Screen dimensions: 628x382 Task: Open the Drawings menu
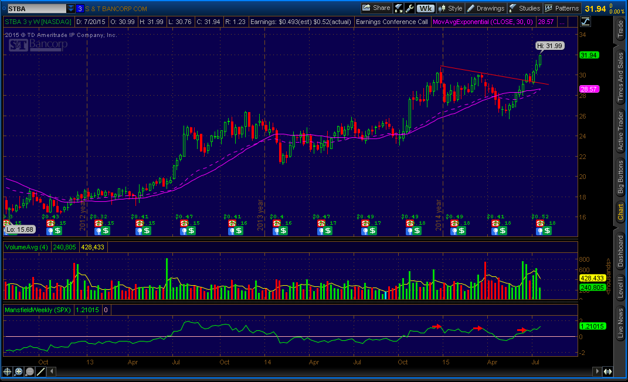point(486,8)
